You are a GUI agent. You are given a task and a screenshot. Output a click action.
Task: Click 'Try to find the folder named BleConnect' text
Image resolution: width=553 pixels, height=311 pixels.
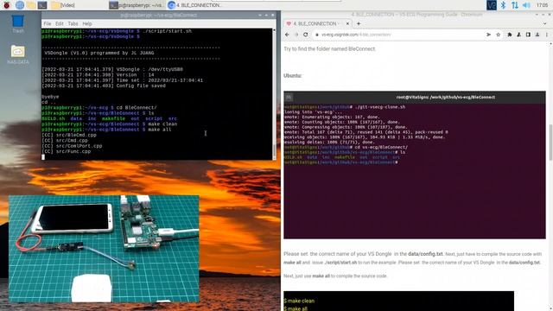click(x=329, y=48)
